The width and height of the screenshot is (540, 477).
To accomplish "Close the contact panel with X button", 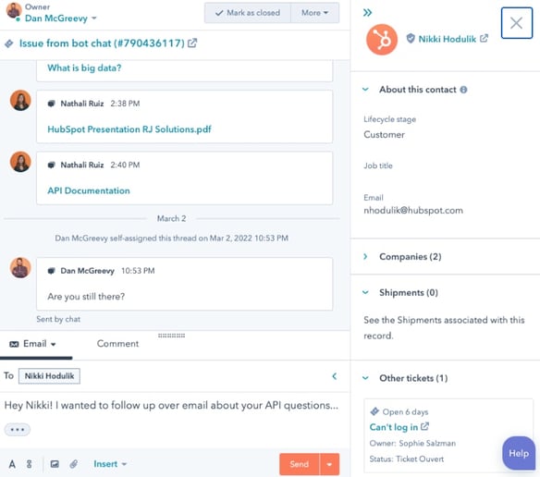I will [x=517, y=23].
